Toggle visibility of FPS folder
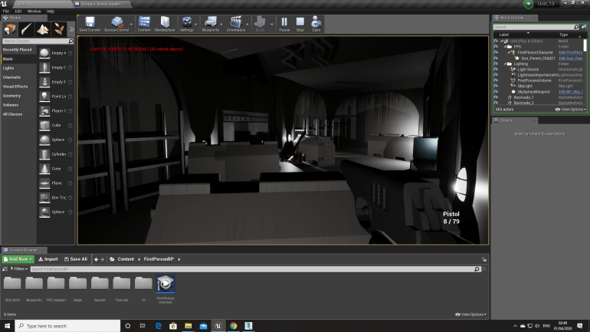590x332 pixels. (496, 47)
